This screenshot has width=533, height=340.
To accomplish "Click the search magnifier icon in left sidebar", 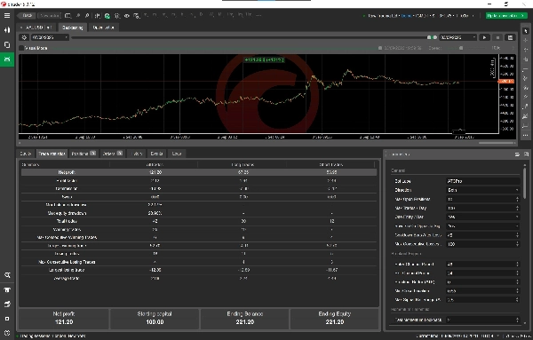I will 7,275.
